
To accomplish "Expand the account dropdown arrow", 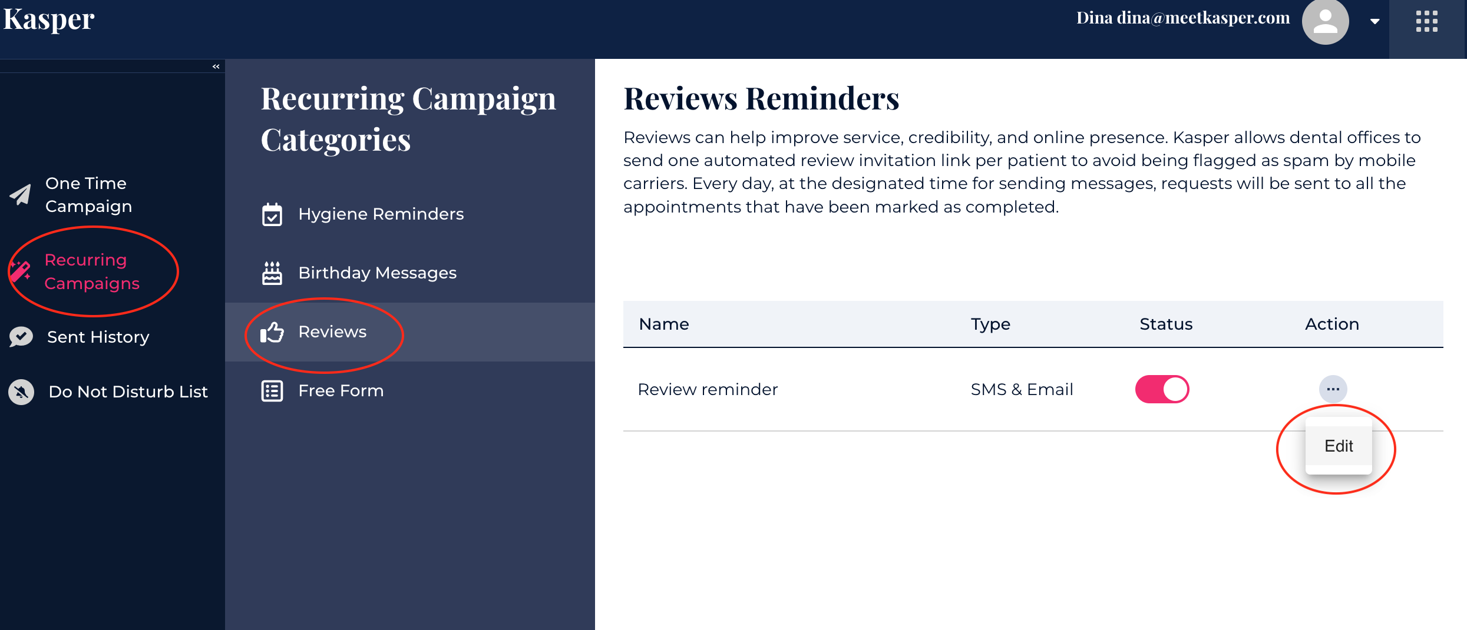I will (1375, 22).
